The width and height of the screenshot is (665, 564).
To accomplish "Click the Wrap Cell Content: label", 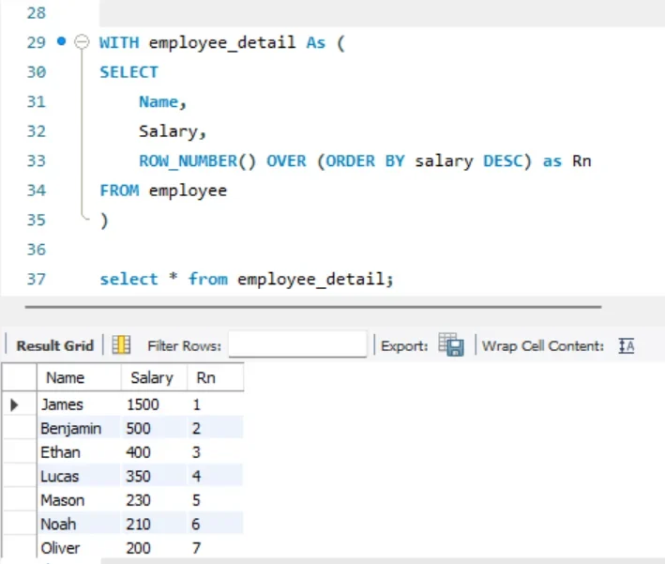I will (x=542, y=346).
